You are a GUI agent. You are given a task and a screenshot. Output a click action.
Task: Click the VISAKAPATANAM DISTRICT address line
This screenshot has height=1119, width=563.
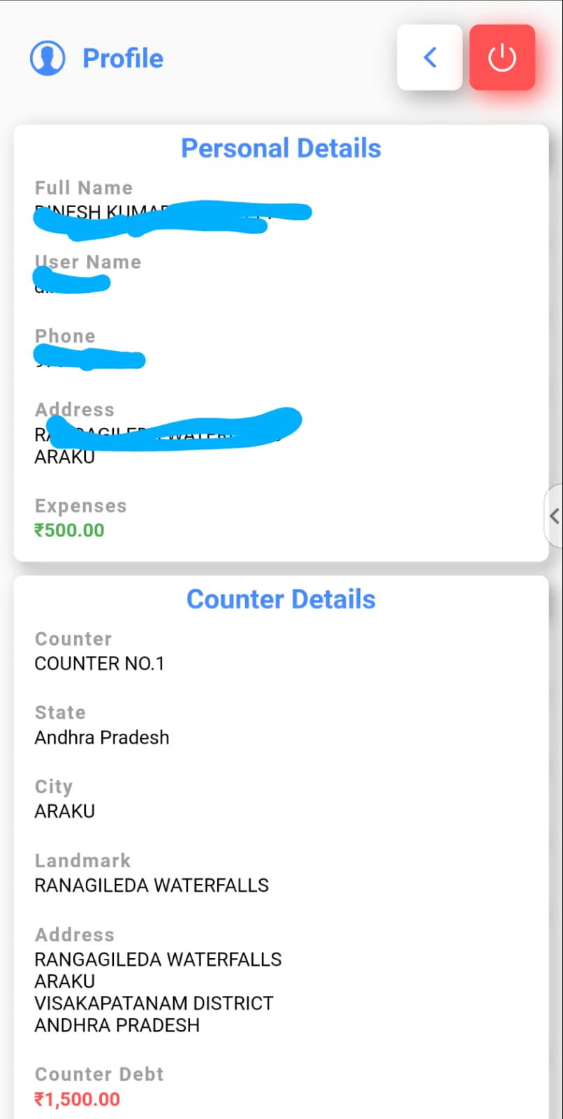tap(154, 1003)
